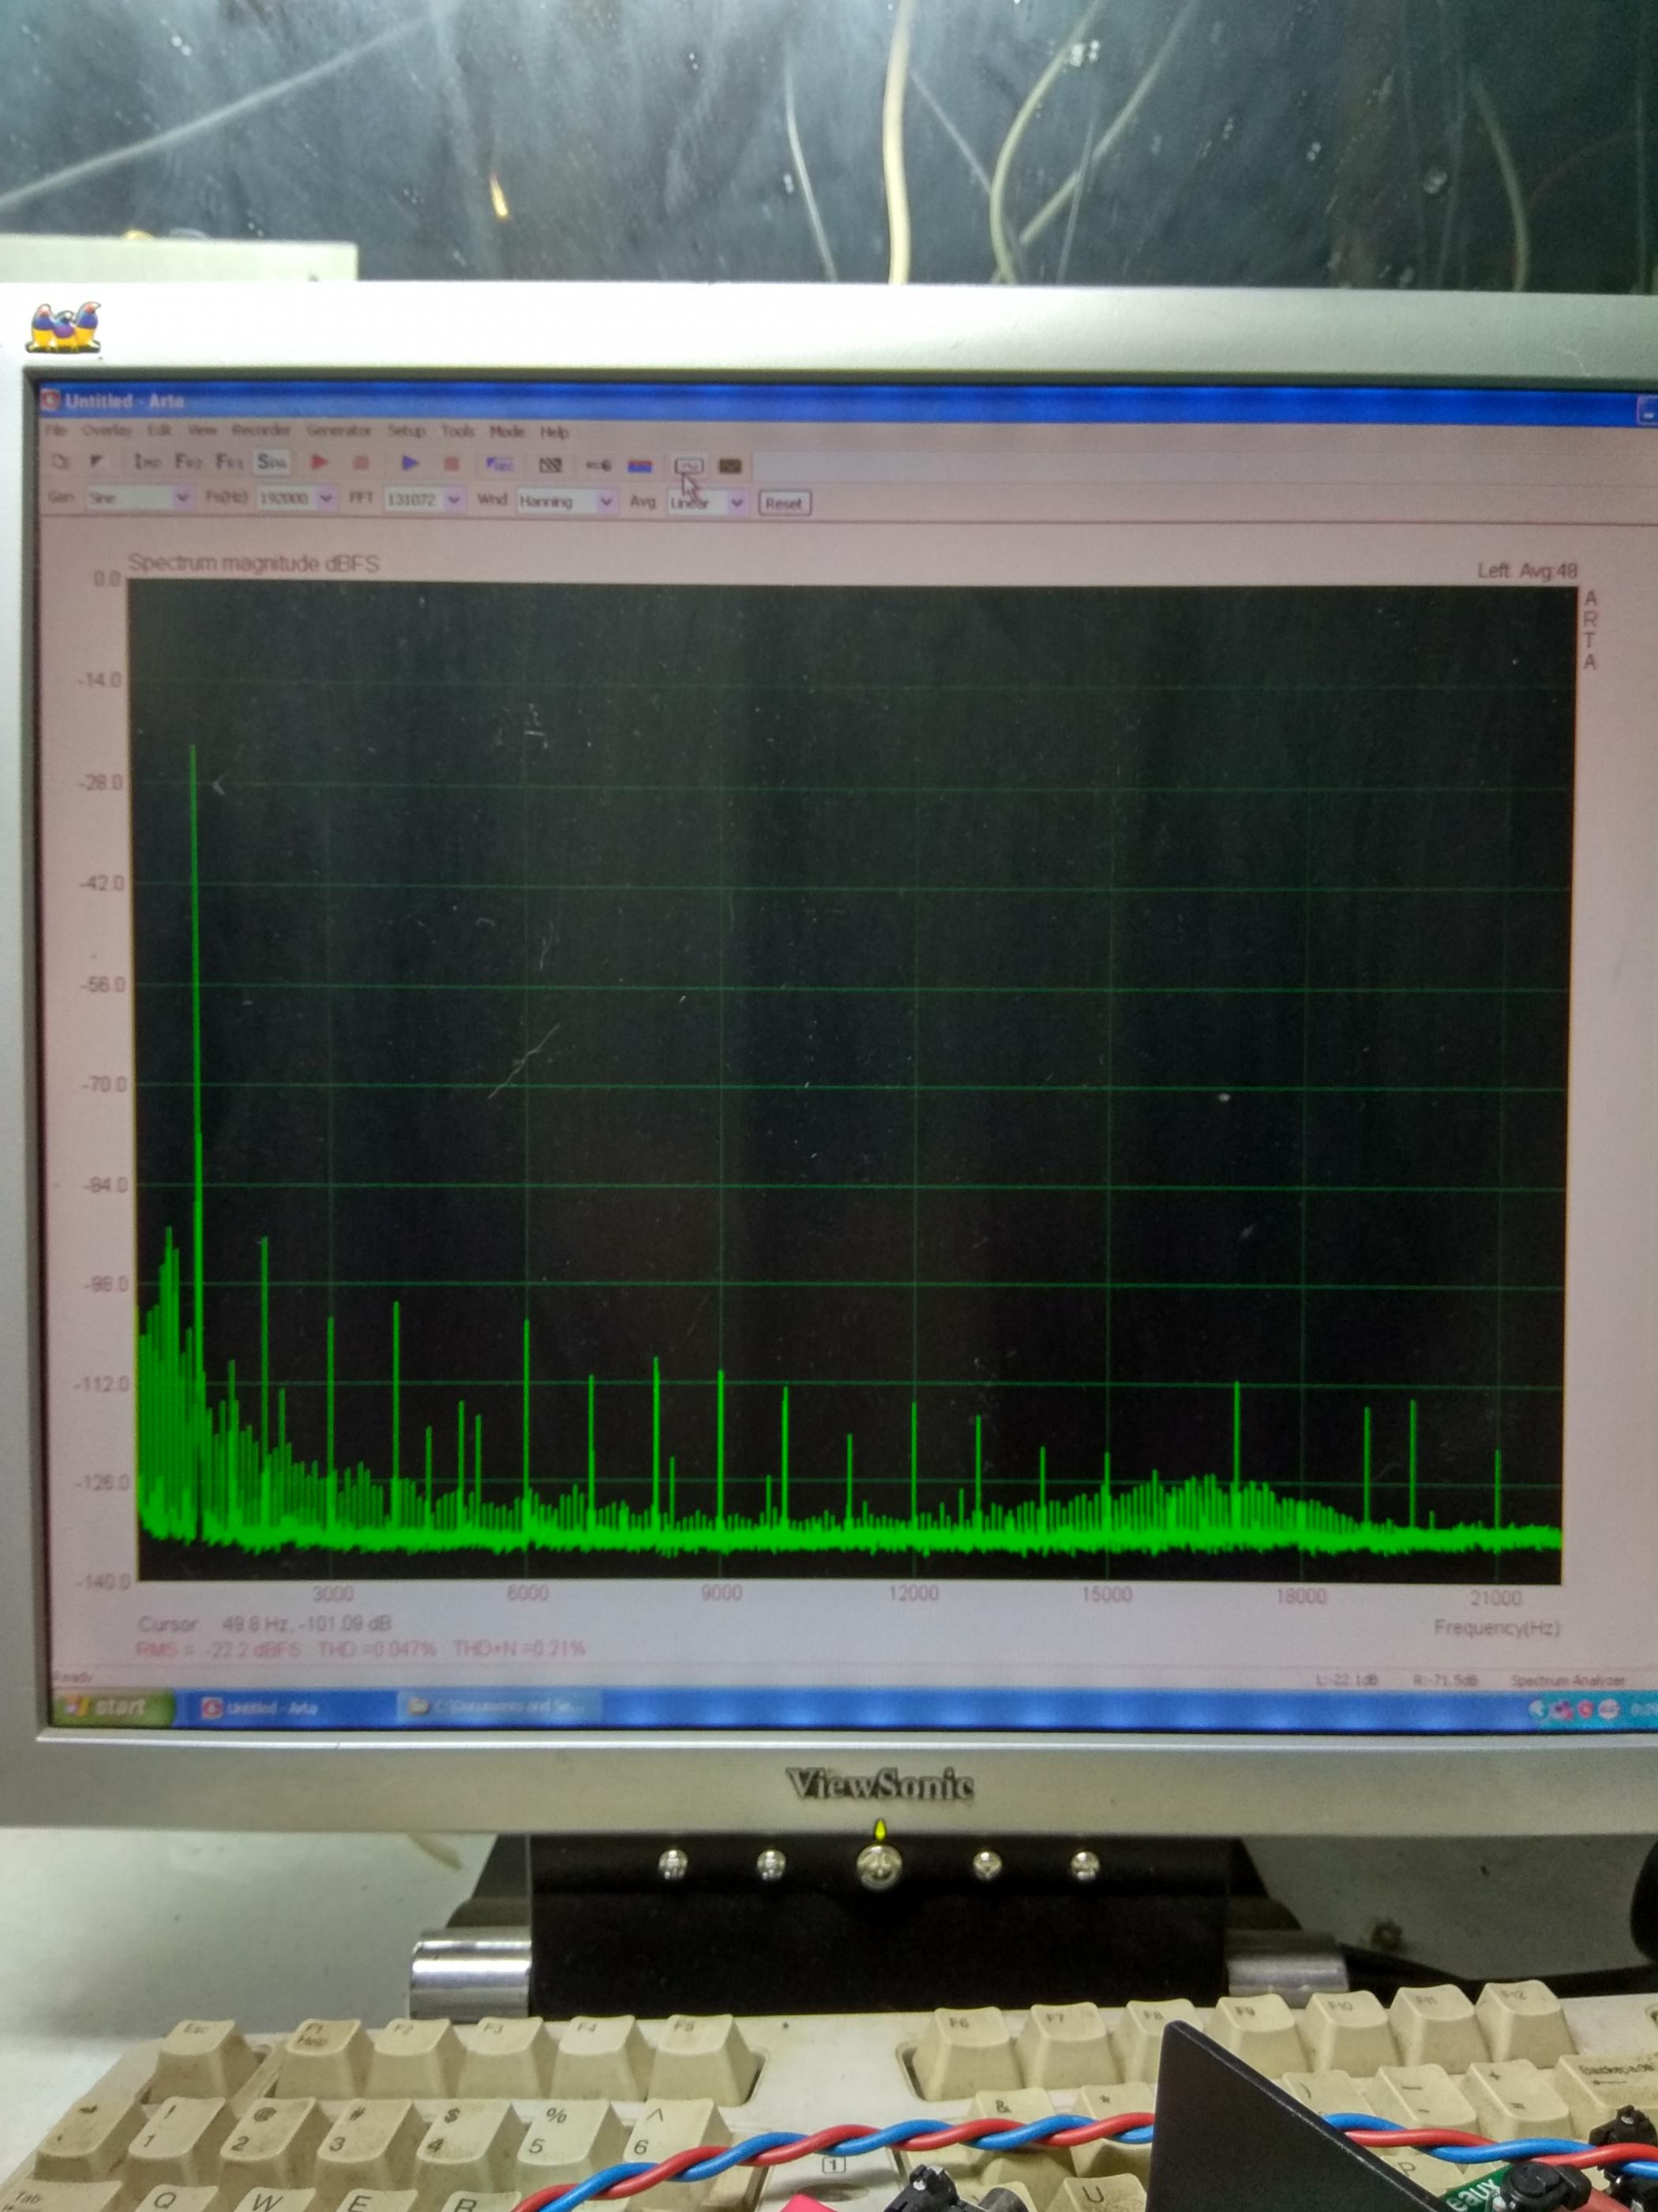Open the Mode menu
Image resolution: width=1658 pixels, height=2212 pixels.
click(507, 431)
